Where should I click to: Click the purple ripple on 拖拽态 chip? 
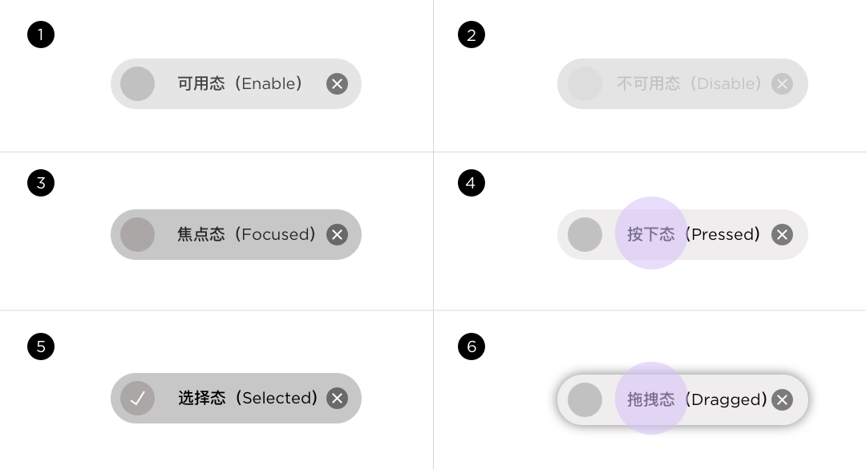[x=651, y=398]
